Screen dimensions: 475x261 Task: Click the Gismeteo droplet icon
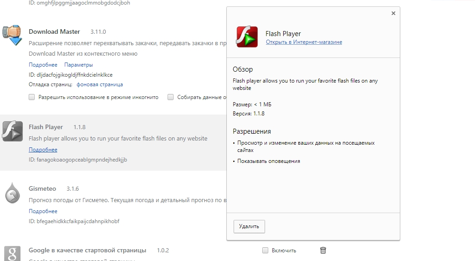pos(12,193)
